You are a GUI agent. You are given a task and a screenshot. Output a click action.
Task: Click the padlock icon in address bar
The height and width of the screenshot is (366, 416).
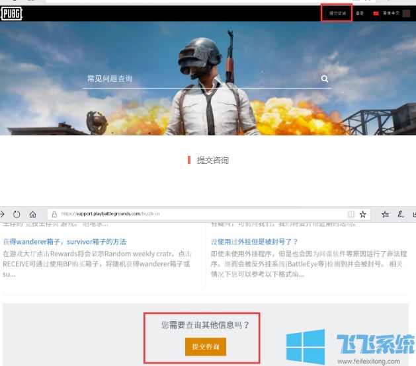tap(54, 214)
